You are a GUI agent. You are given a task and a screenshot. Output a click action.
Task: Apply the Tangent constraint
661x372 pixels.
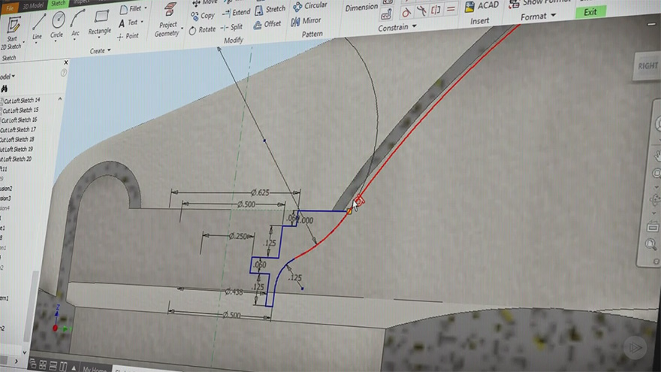[x=406, y=12]
